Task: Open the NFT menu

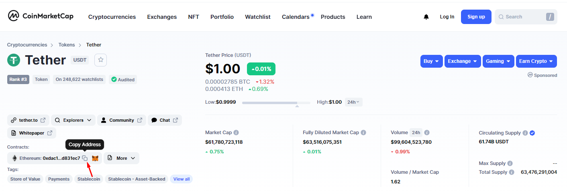Action: 194,17
